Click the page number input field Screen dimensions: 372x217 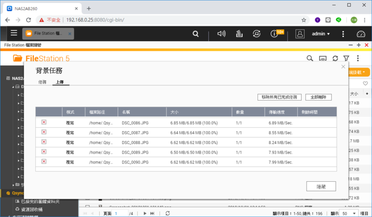click(121, 213)
